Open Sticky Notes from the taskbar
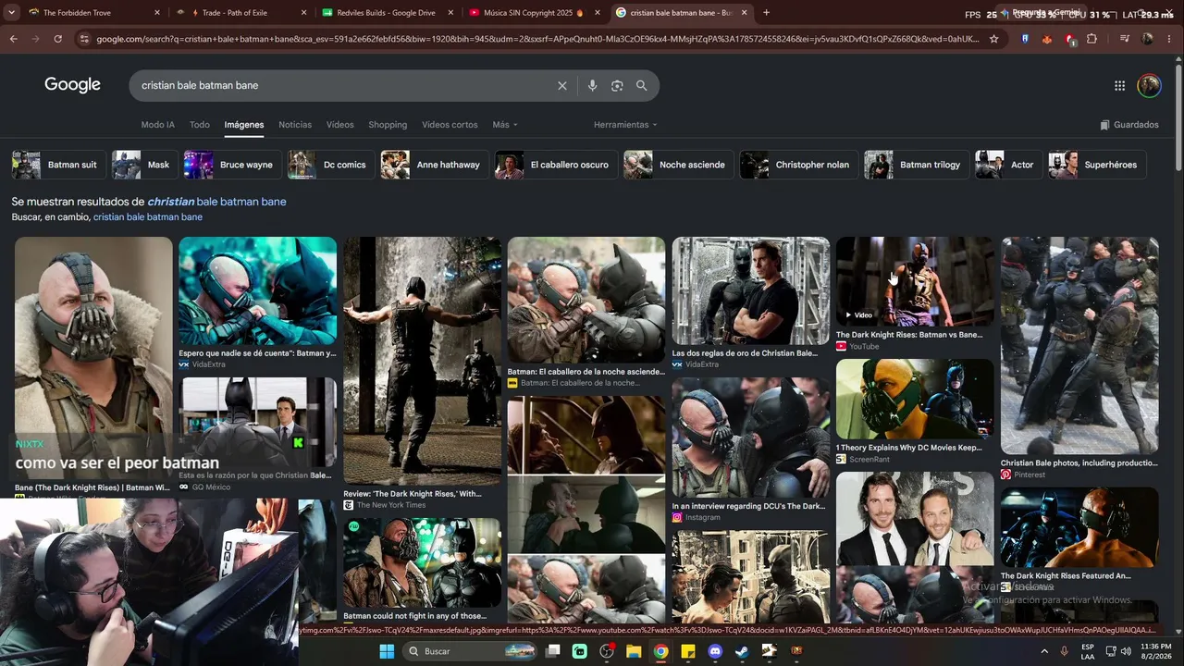 [687, 651]
